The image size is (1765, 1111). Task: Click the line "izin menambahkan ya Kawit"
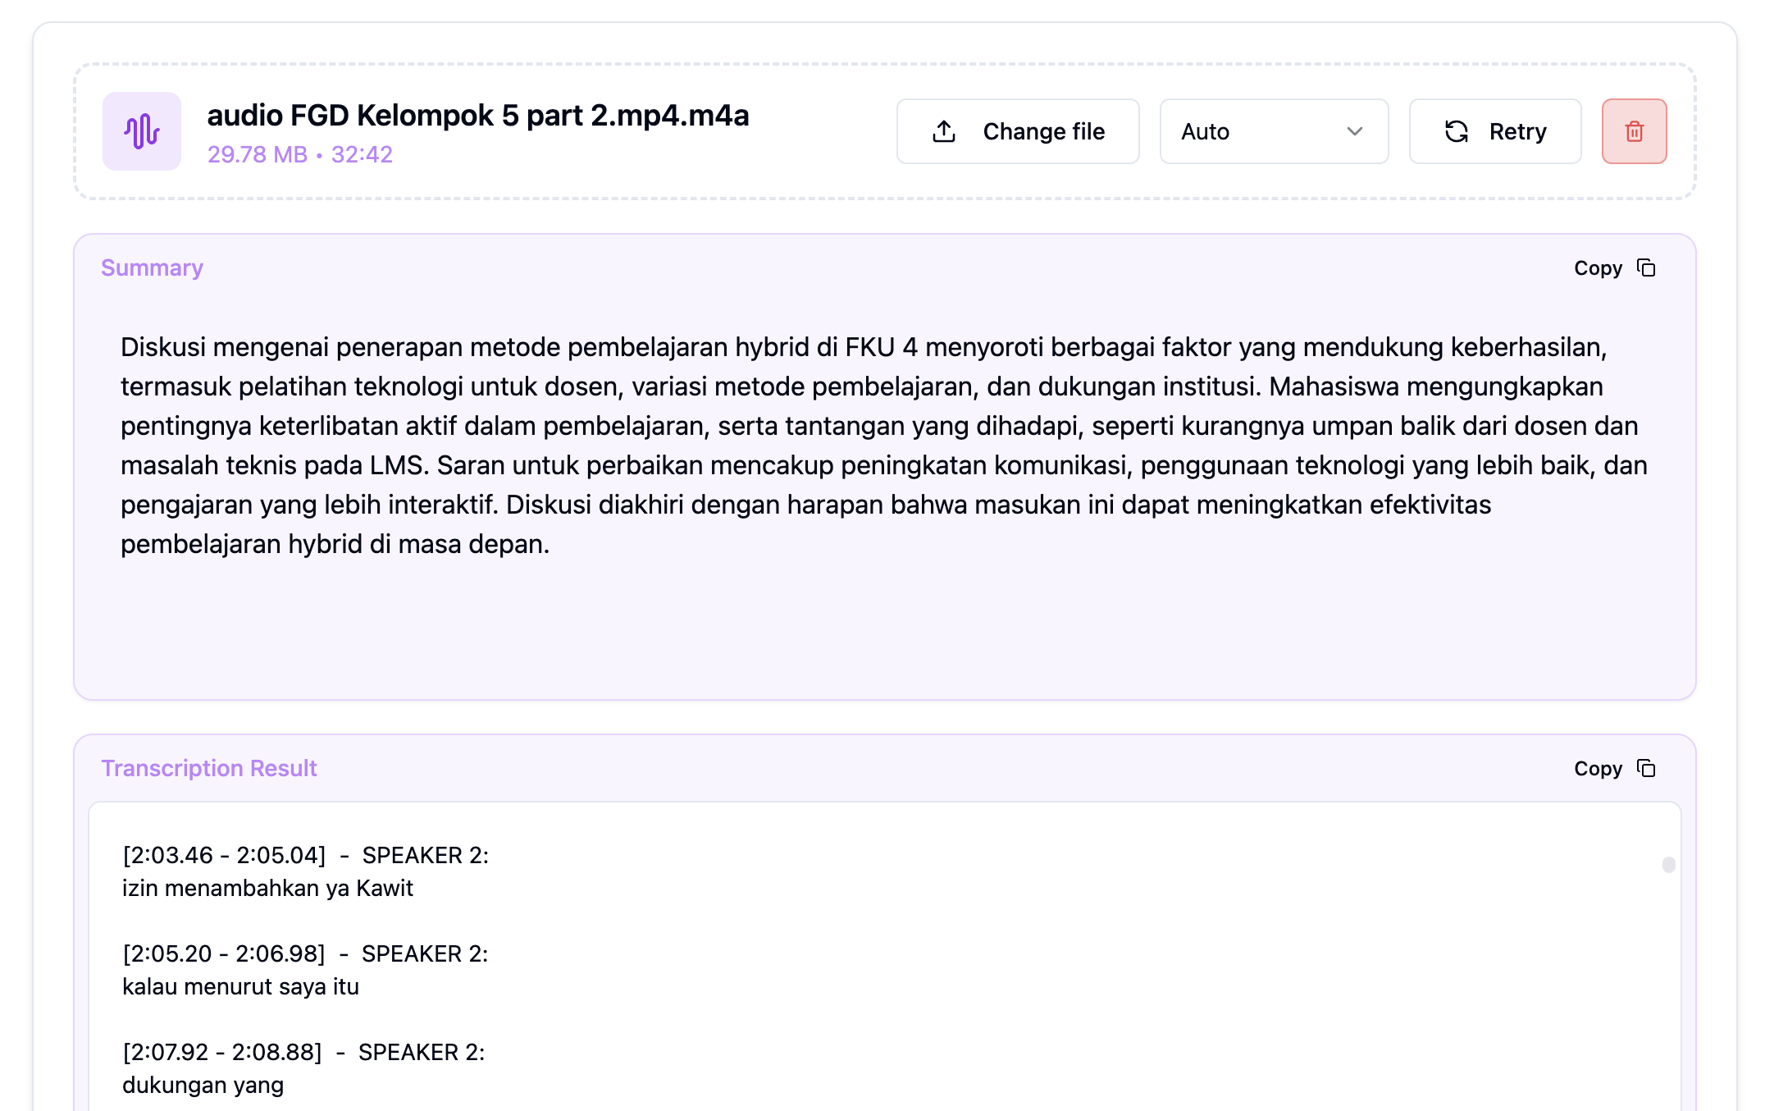pyautogui.click(x=267, y=888)
